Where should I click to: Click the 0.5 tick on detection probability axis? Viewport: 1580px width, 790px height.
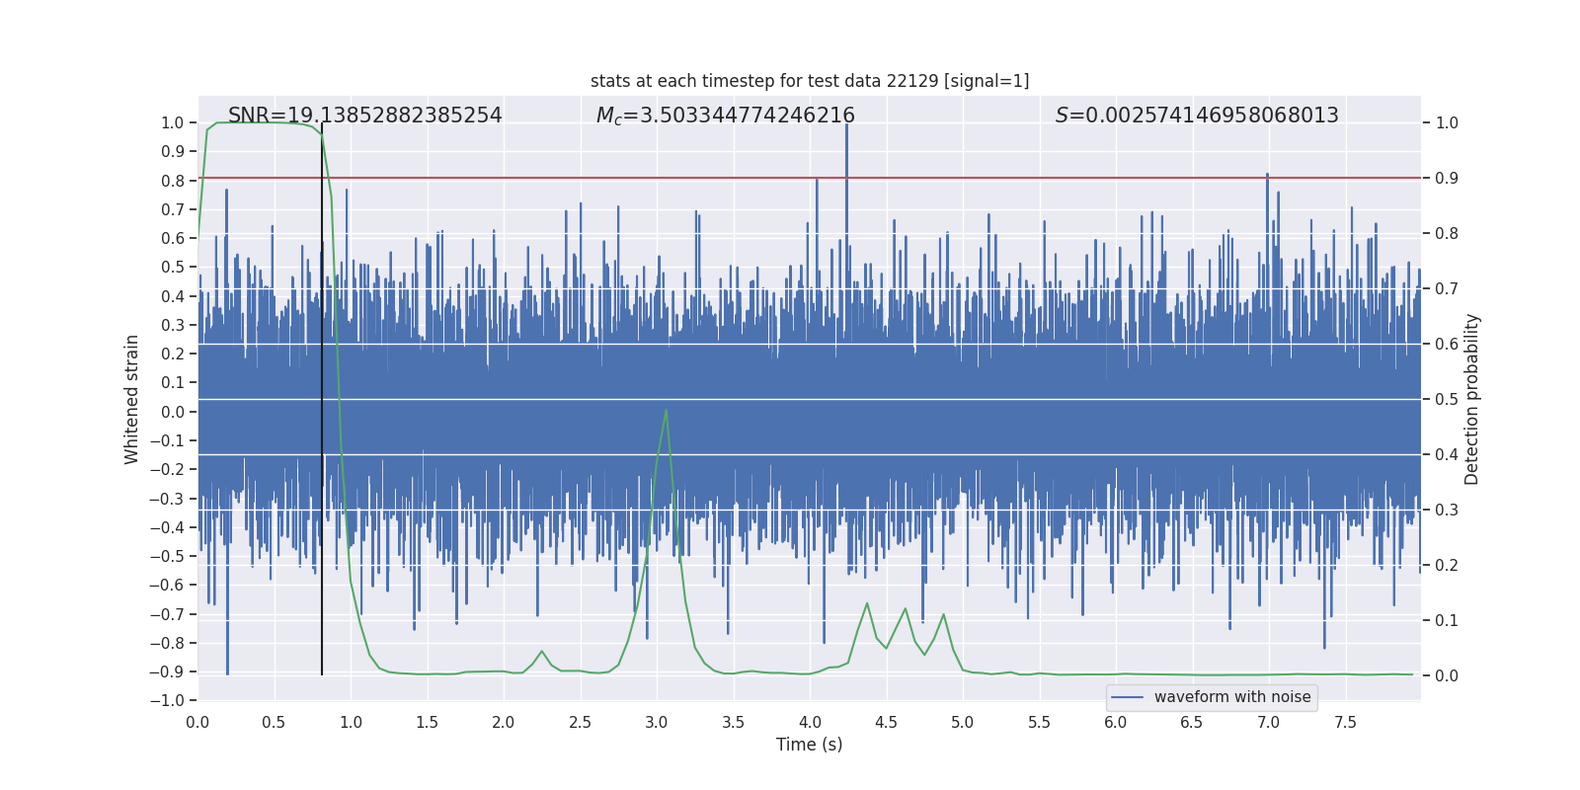click(x=1447, y=400)
